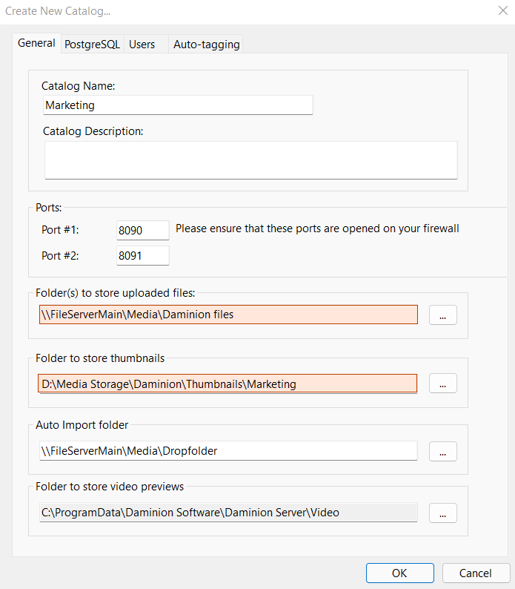This screenshot has height=589, width=515.
Task: Click the uploaded files folder path field
Action: (228, 315)
